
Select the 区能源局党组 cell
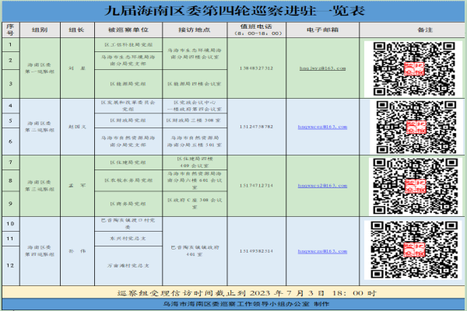click(x=128, y=84)
